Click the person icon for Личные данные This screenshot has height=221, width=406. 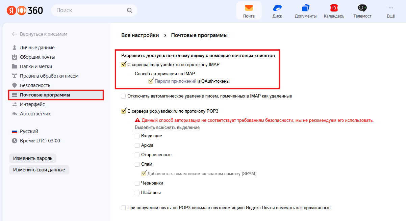click(x=15, y=48)
